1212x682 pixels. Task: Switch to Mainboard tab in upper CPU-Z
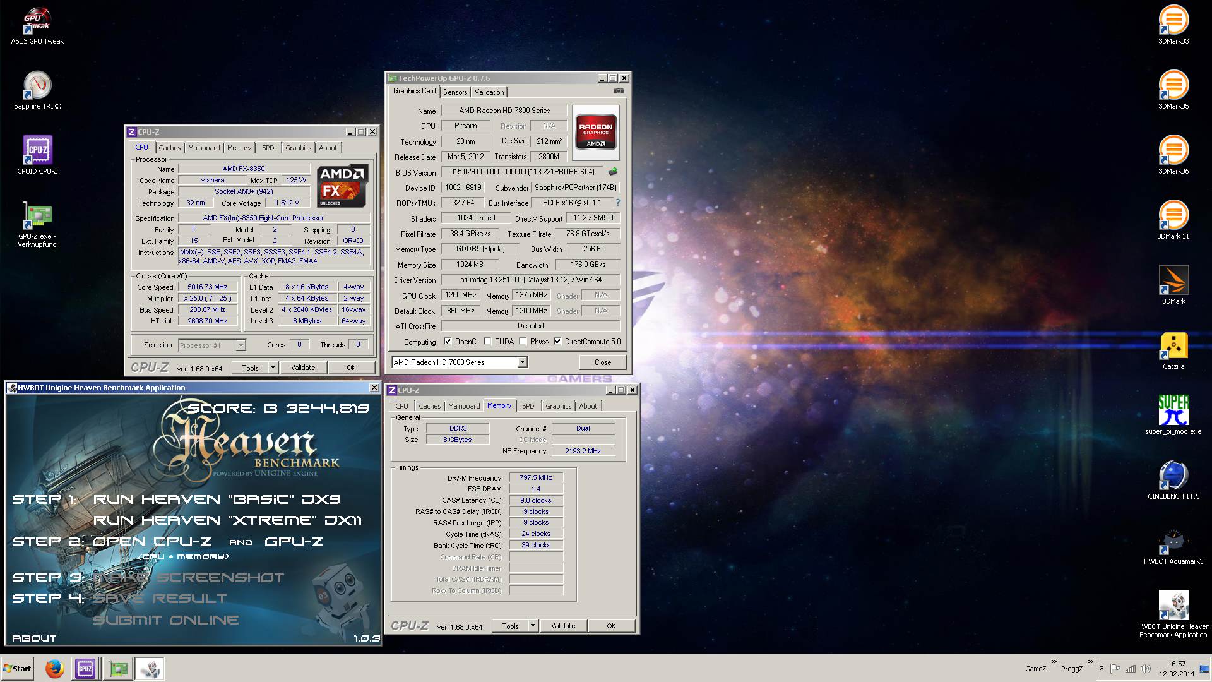tap(204, 148)
